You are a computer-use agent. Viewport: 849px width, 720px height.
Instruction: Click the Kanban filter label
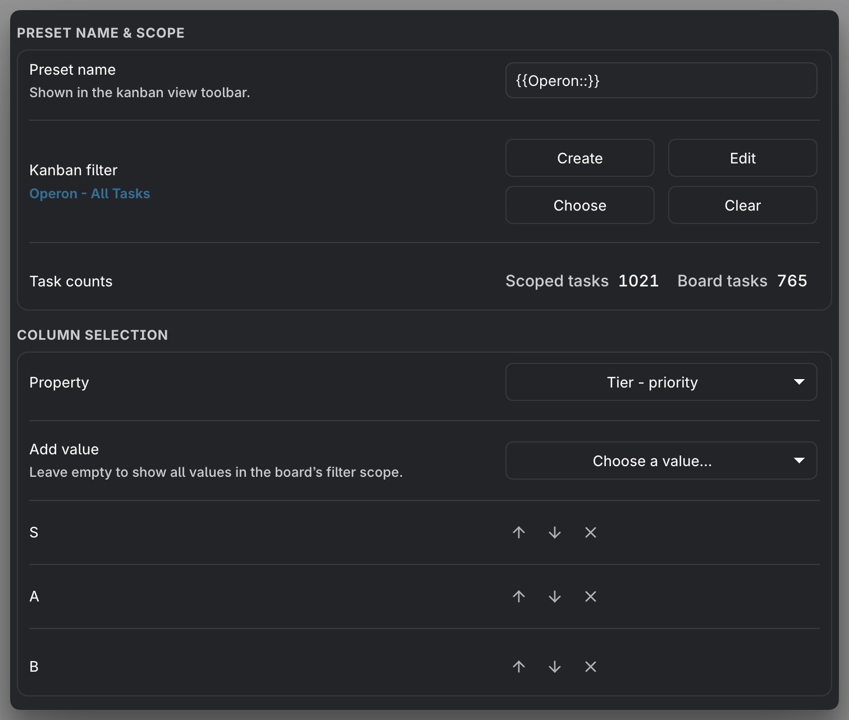pos(74,170)
